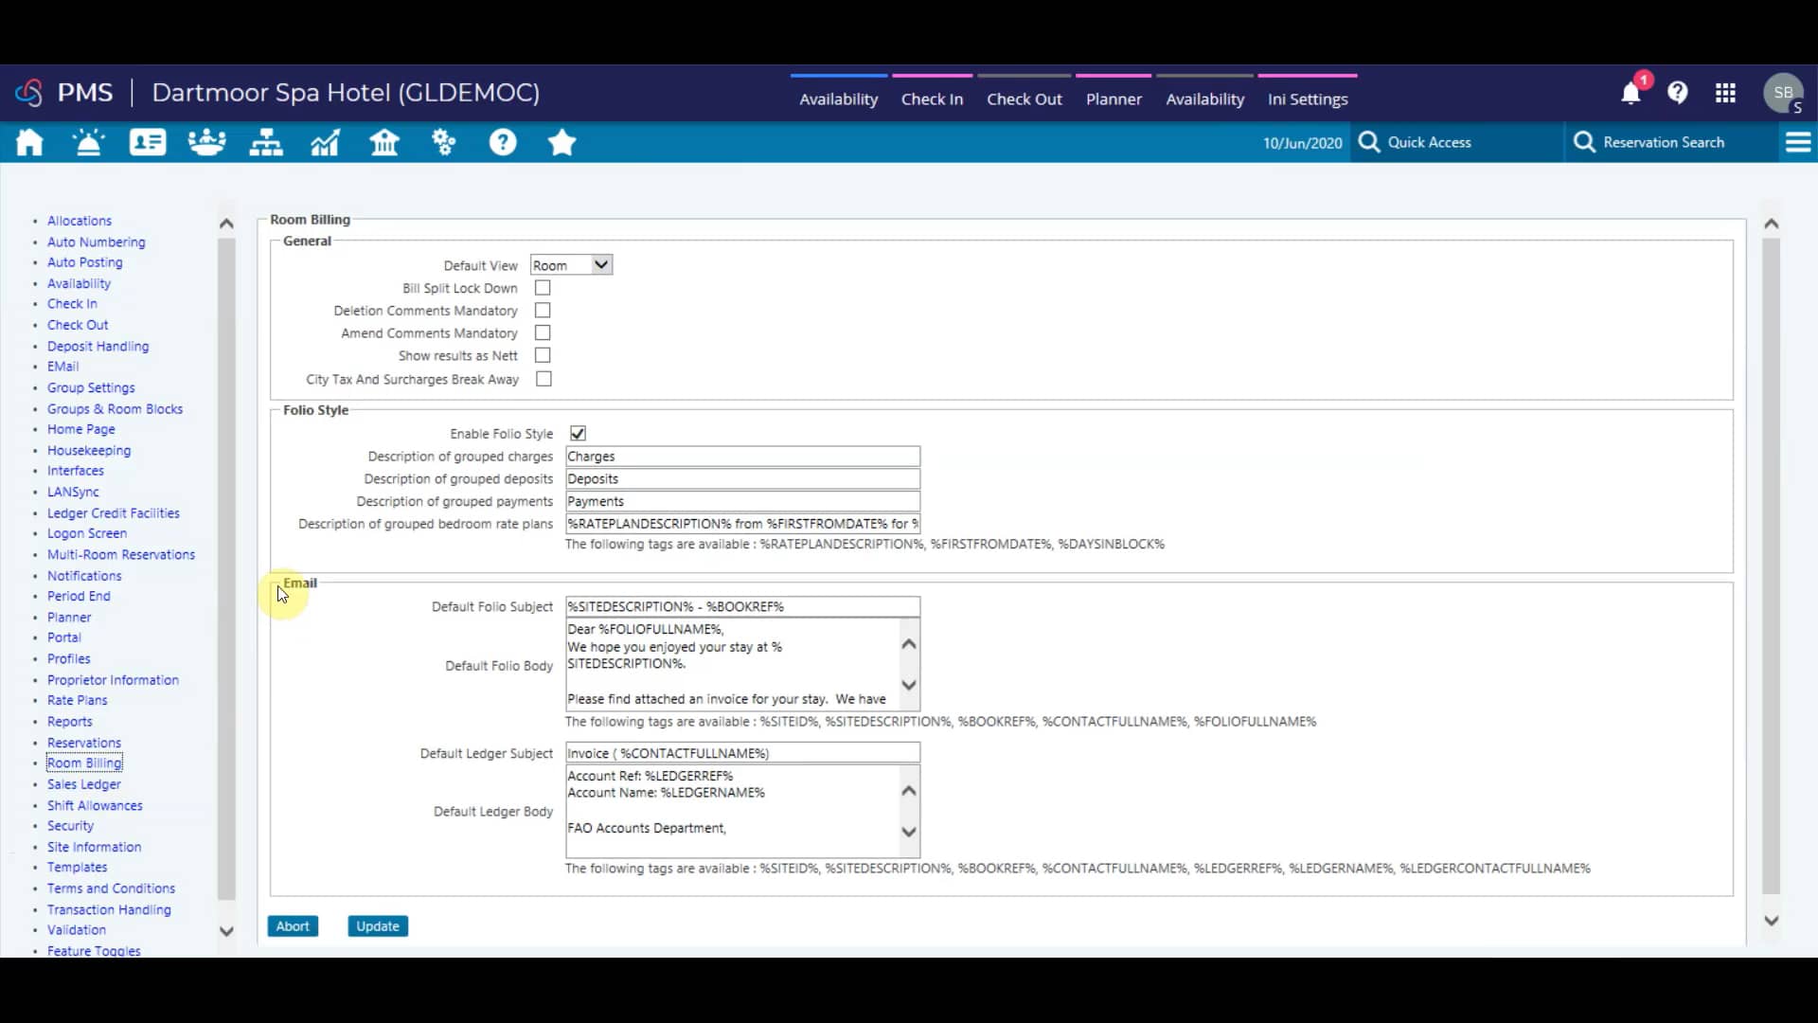Click the conference/groups icon in toolbar
1818x1023 pixels.
point(205,142)
